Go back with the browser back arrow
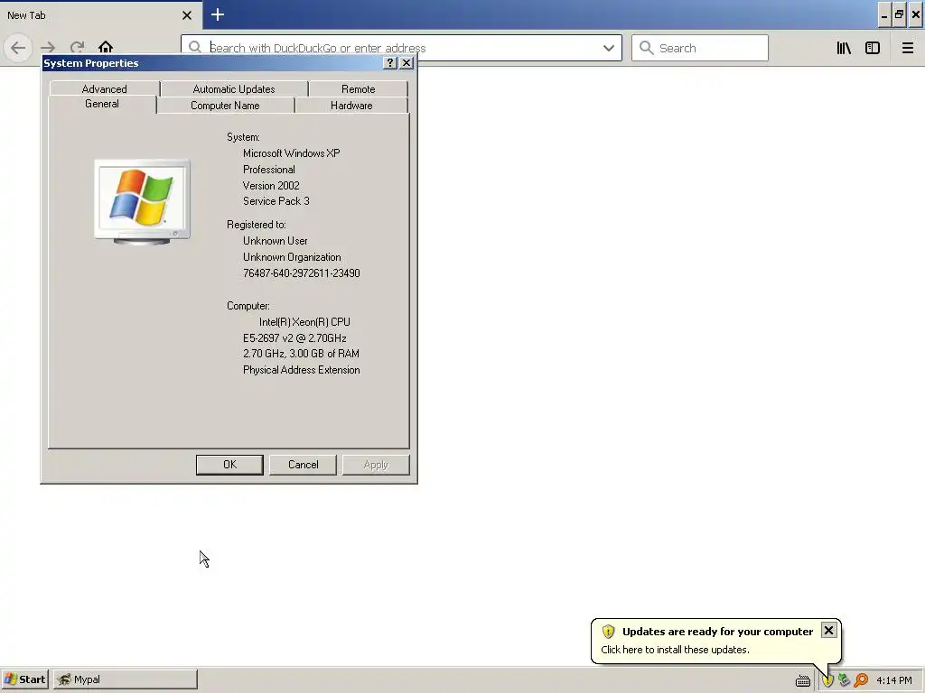Screen dimensions: 925x693 click(x=18, y=48)
